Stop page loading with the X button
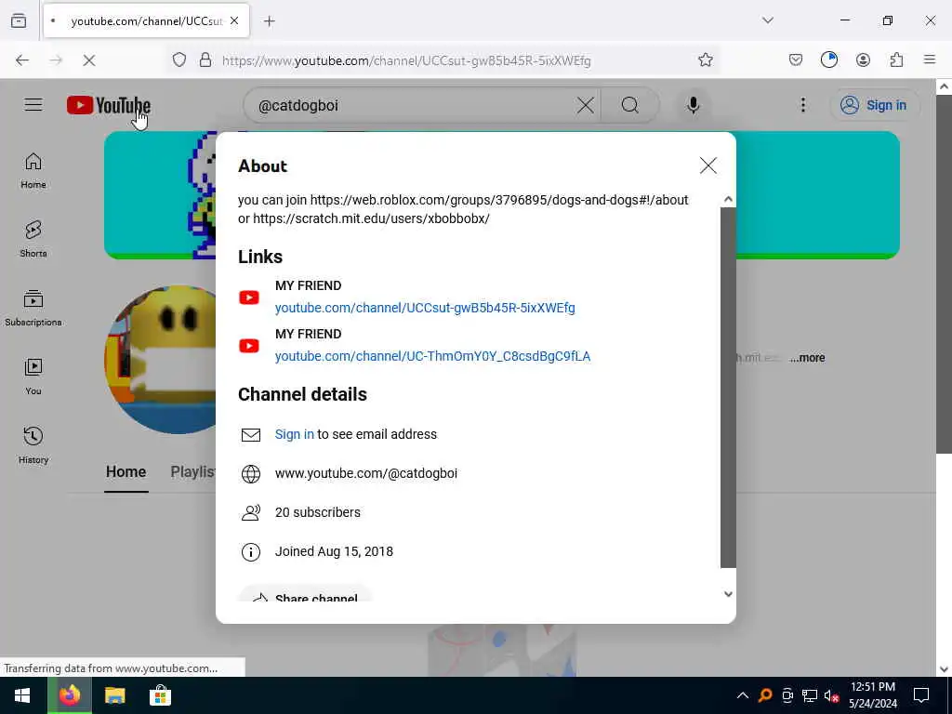 (x=88, y=59)
